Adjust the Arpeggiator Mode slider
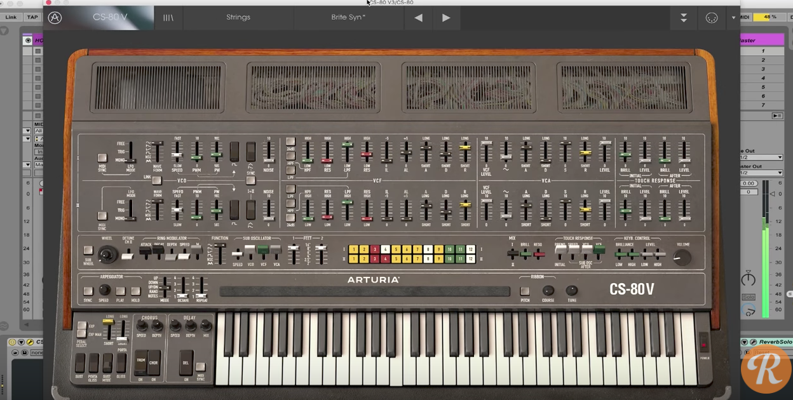 pyautogui.click(x=165, y=288)
